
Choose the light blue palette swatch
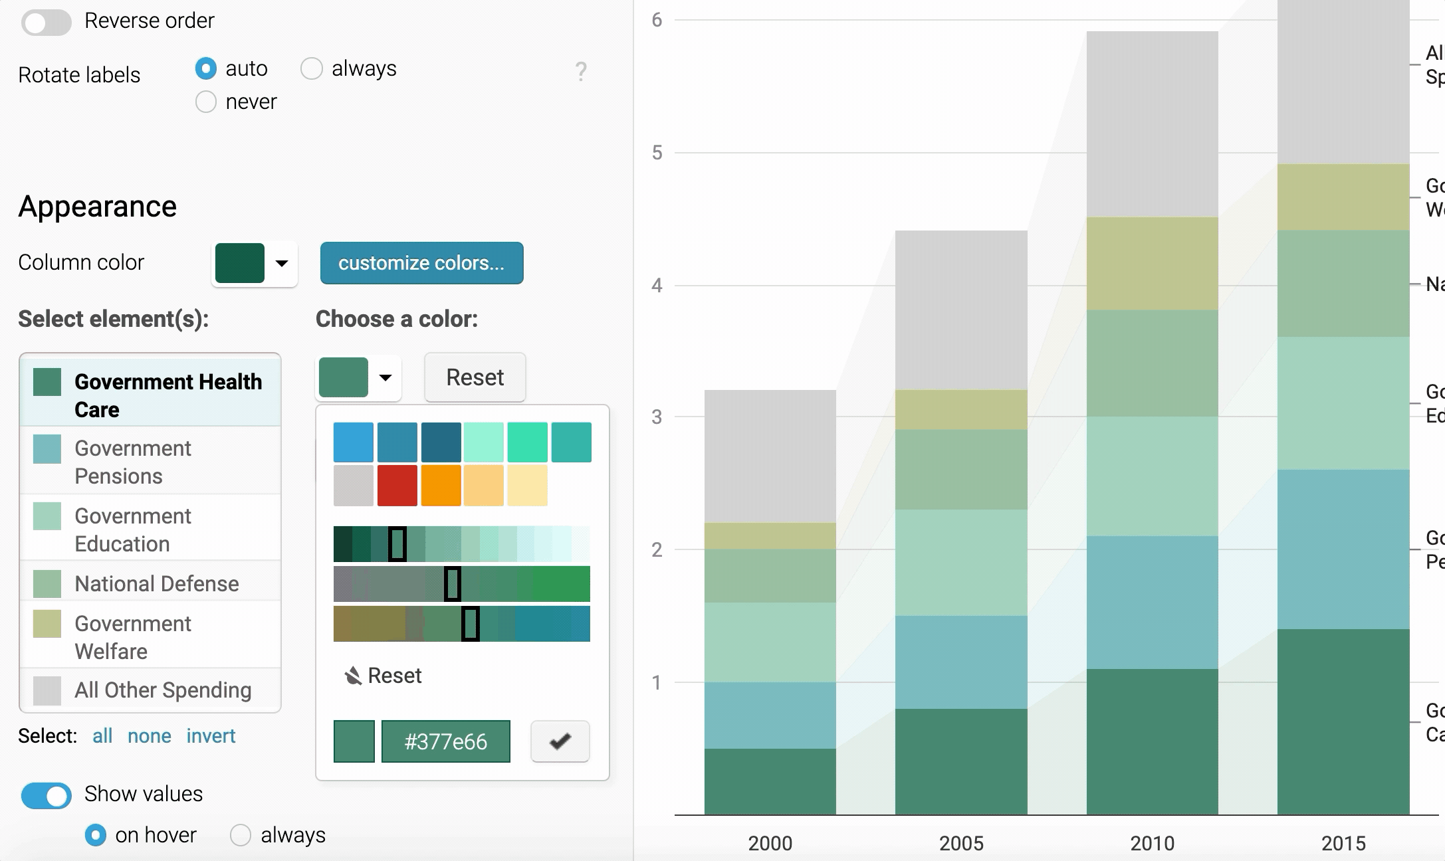[353, 442]
